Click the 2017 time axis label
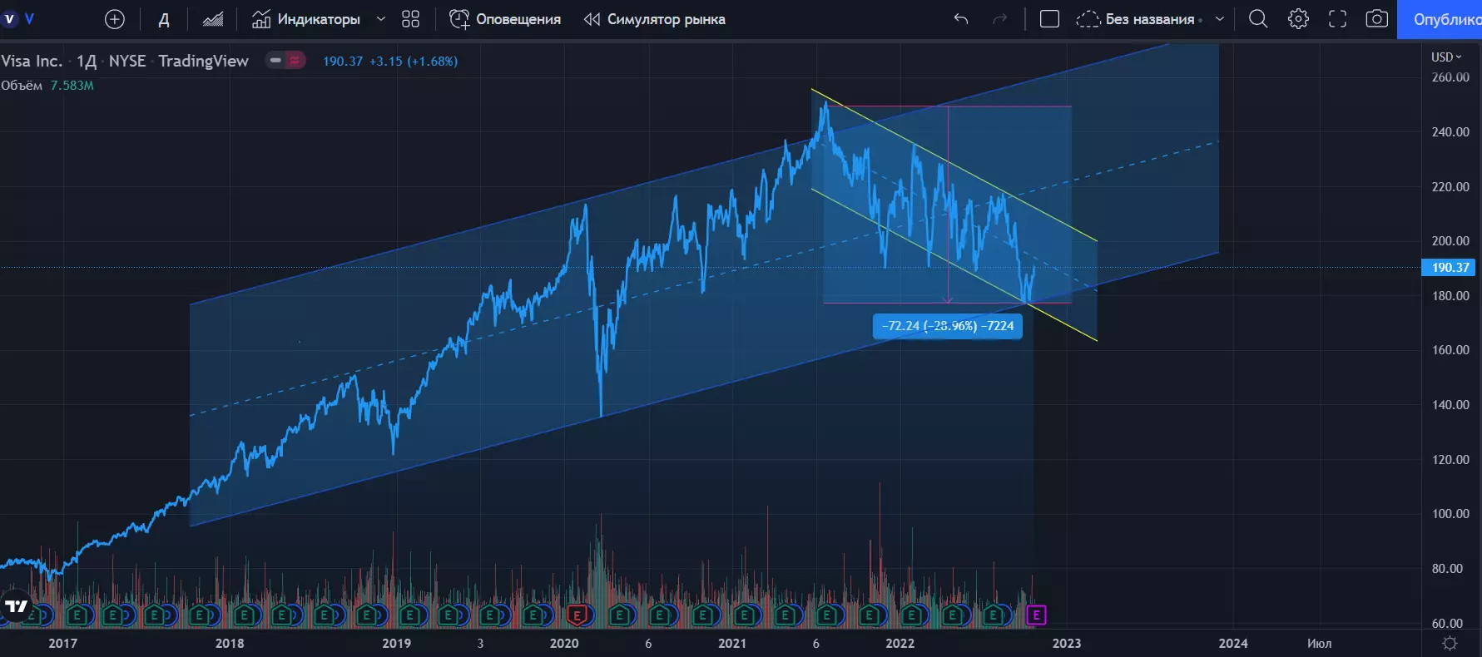1482x657 pixels. point(63,643)
